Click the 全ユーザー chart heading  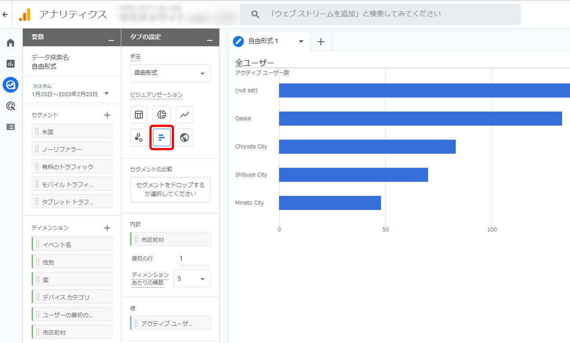(x=255, y=63)
